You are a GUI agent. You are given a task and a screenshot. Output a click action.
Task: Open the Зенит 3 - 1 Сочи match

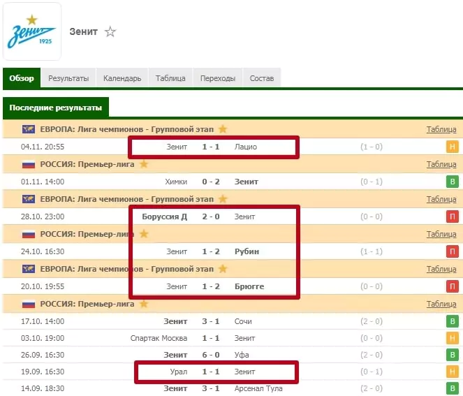(233, 321)
